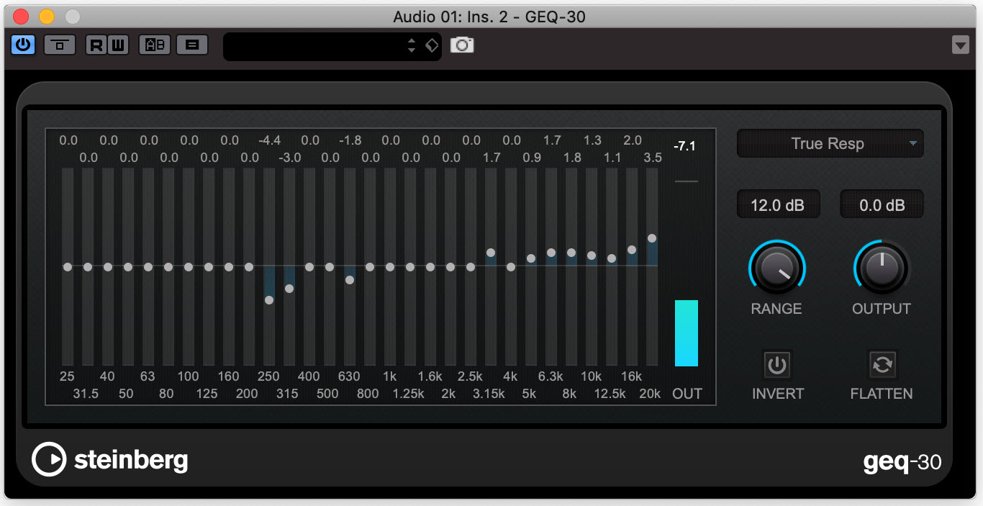This screenshot has height=506, width=983.
Task: Click the 1.3 gain value
Action: pyautogui.click(x=592, y=141)
